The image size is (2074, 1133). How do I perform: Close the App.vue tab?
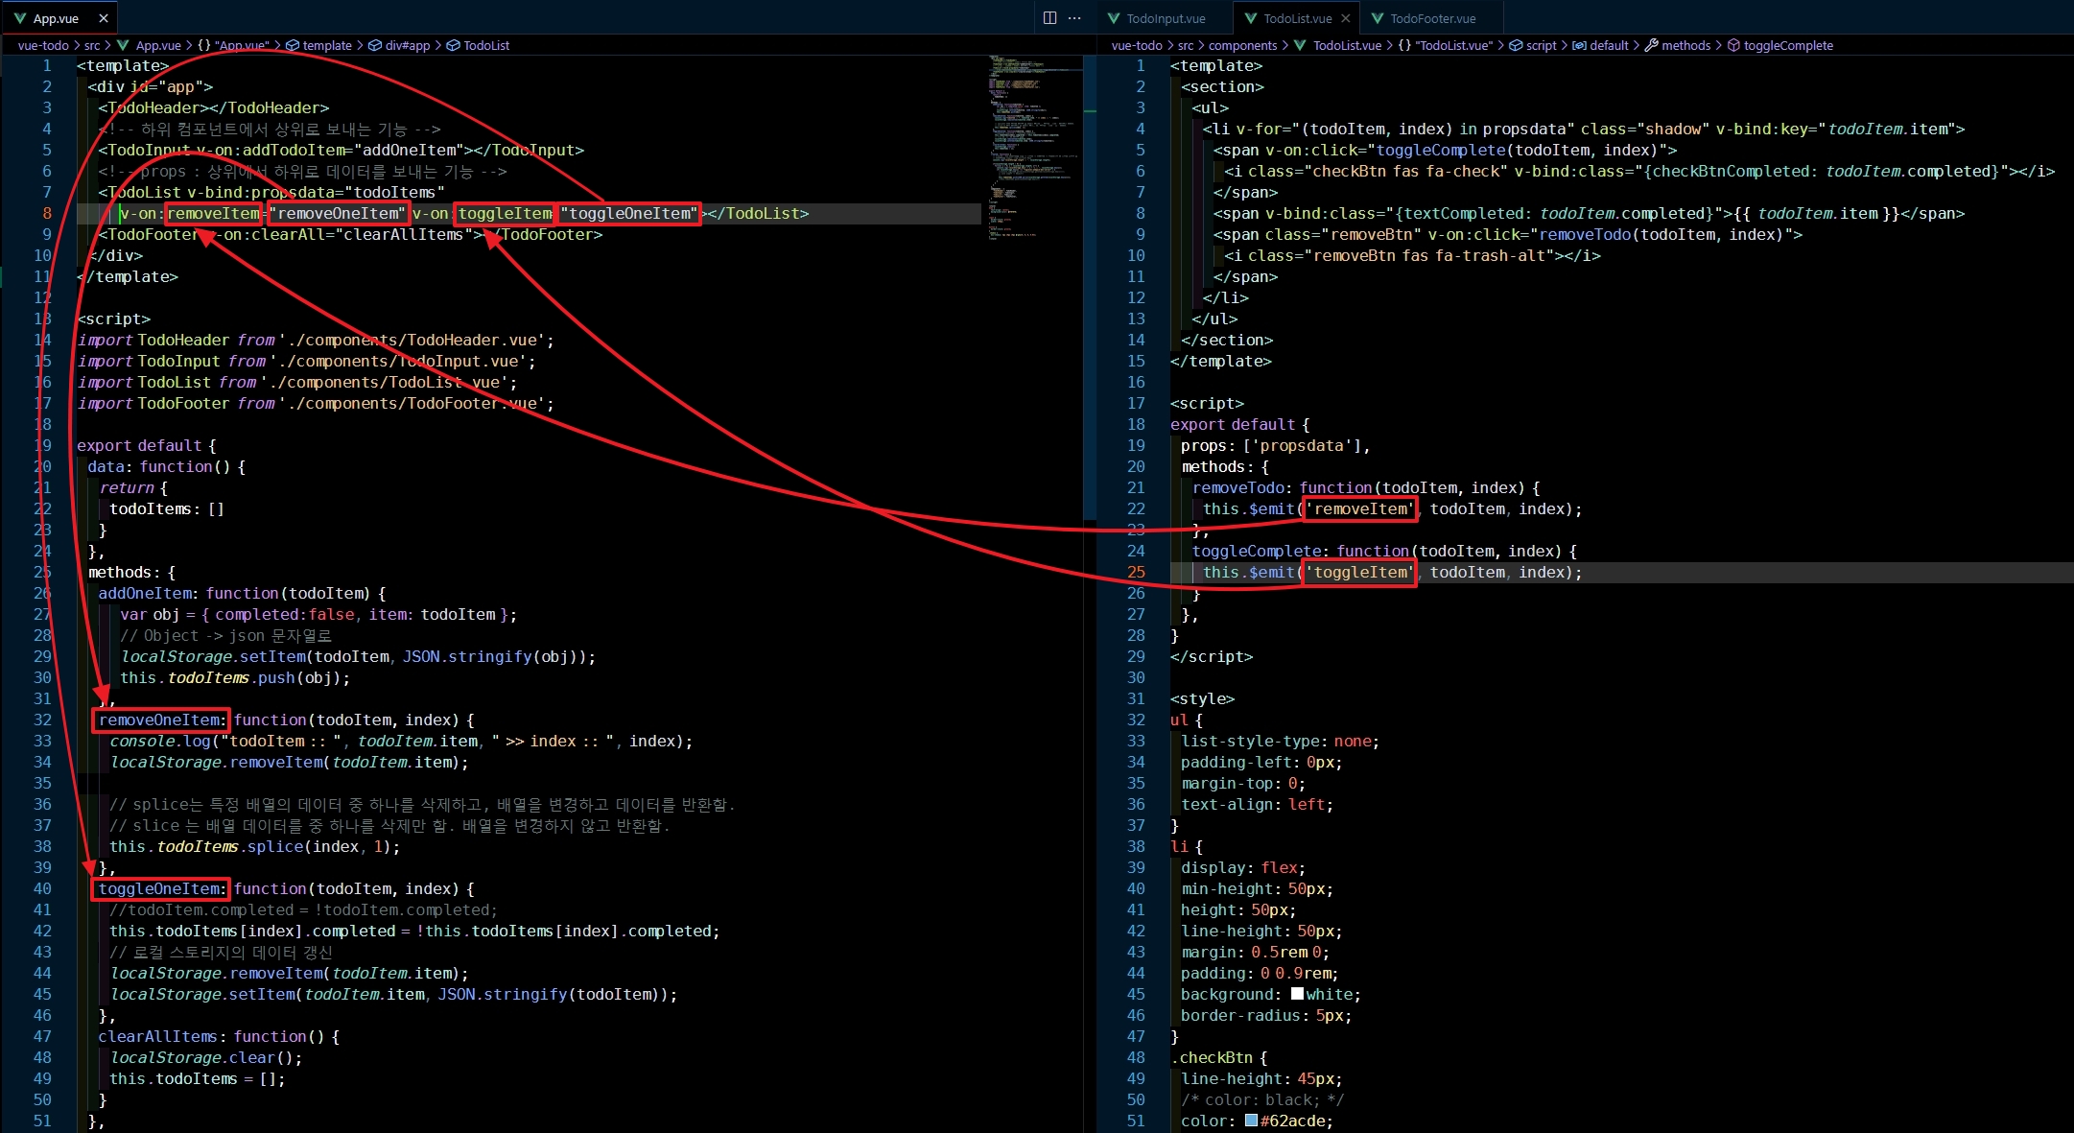(x=104, y=18)
